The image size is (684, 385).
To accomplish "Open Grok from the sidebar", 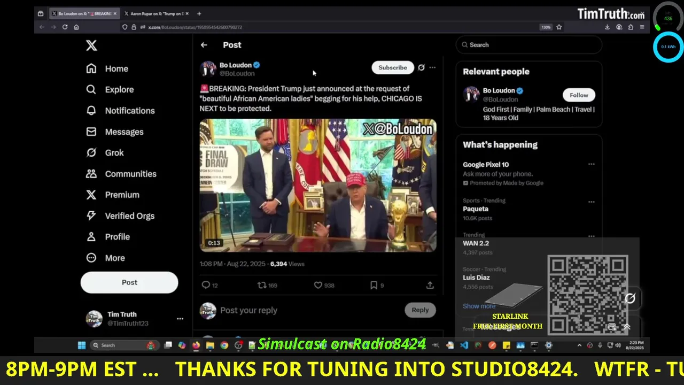I will (105, 152).
